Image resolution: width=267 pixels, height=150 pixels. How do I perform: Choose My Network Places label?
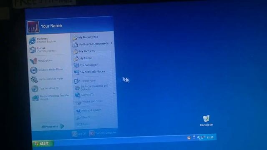point(93,72)
